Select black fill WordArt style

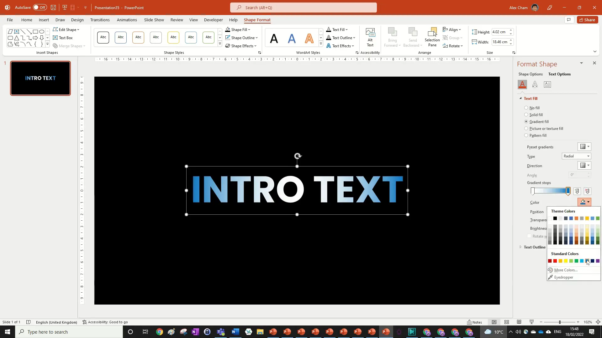pyautogui.click(x=274, y=38)
